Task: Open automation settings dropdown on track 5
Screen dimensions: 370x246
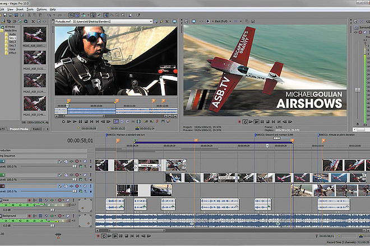Action: [x=80, y=175]
